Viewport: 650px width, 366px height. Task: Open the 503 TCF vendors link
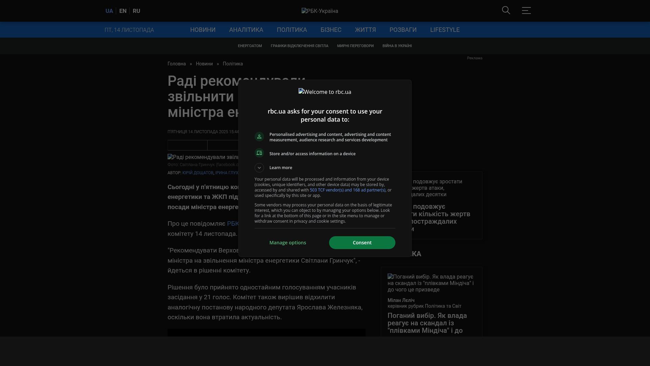pyautogui.click(x=347, y=190)
